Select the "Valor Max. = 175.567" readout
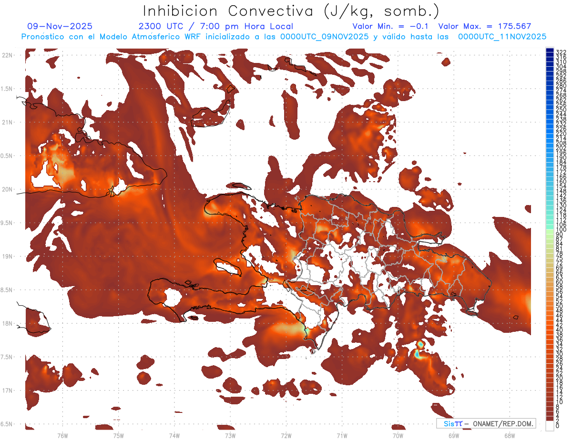572x442 pixels. (x=484, y=26)
